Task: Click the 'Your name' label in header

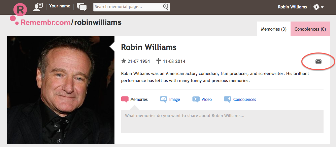Action: tap(60, 6)
